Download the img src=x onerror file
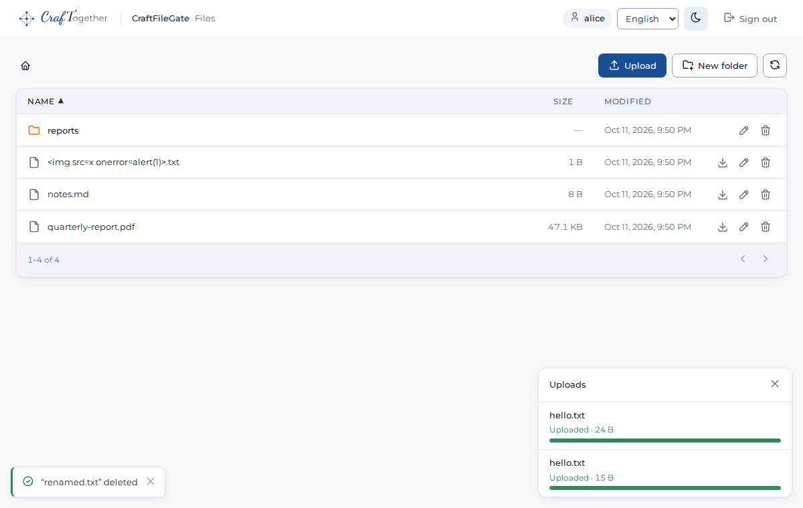The height and width of the screenshot is (508, 803). tap(723, 162)
